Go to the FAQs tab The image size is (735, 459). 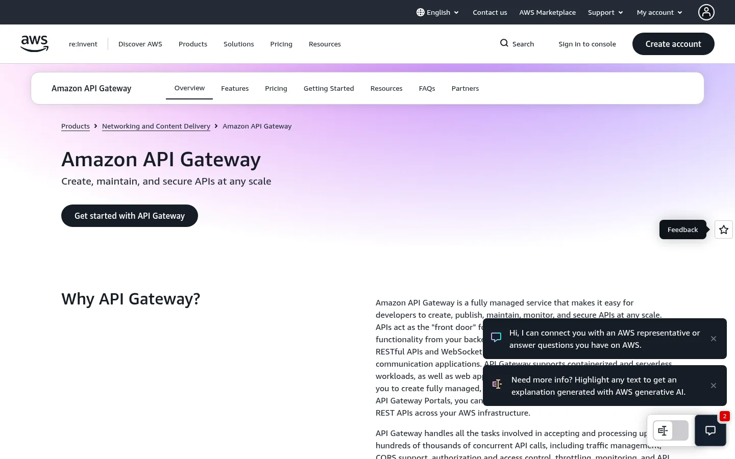427,88
